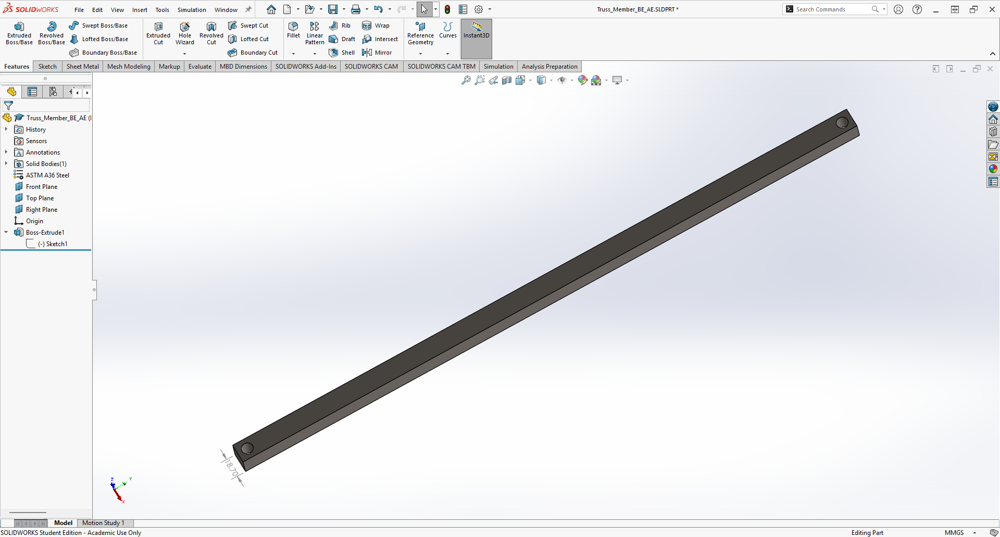Select the Draft tool
This screenshot has height=537, width=1000.
(342, 39)
